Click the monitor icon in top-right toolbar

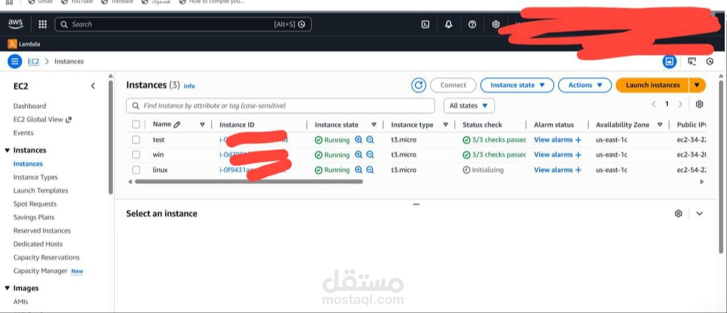pyautogui.click(x=691, y=61)
